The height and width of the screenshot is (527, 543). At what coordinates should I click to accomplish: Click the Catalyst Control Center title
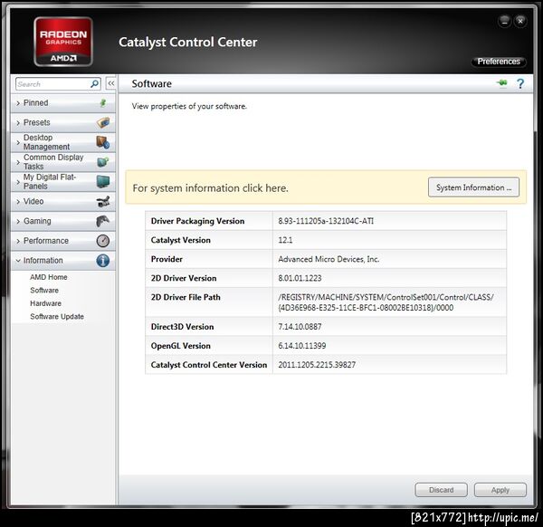tap(187, 42)
